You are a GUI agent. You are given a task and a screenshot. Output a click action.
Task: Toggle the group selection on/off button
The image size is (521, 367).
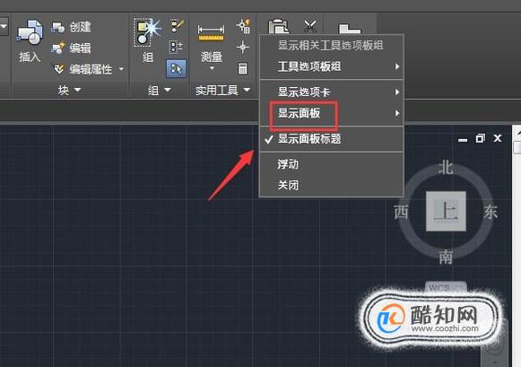point(176,69)
